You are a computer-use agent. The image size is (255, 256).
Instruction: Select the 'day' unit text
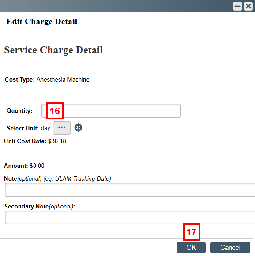click(x=45, y=128)
